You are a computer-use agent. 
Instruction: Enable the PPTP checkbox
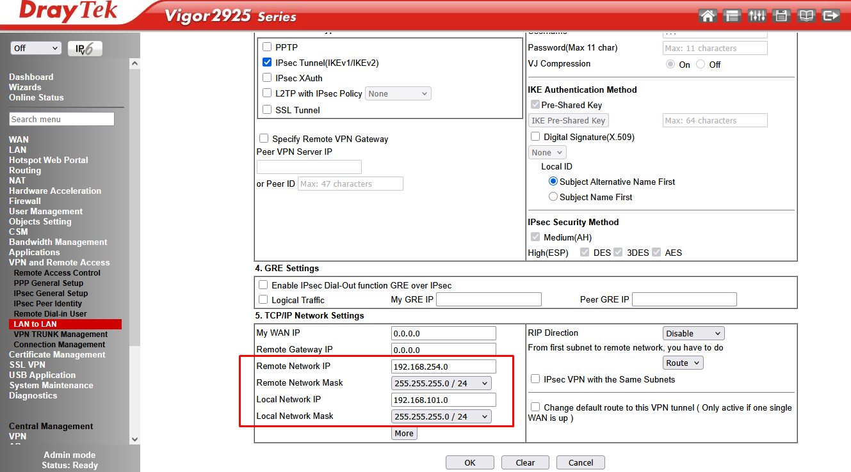point(267,47)
